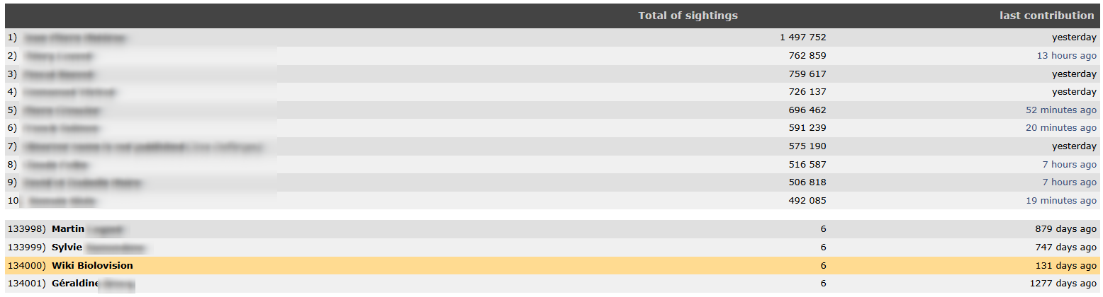Open the "13 hours ago" contribution link
The width and height of the screenshot is (1103, 297).
pos(1066,56)
